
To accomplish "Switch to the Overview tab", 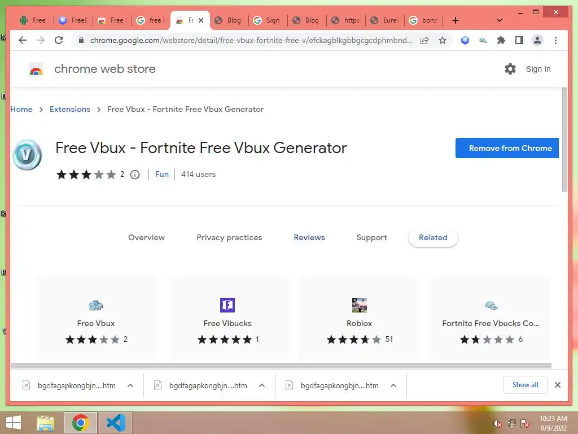I will pos(146,238).
